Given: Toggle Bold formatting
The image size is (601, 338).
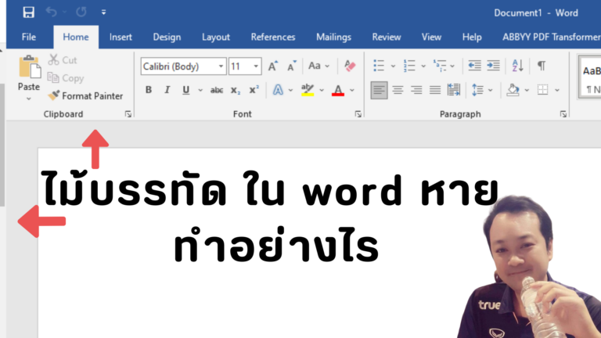Looking at the screenshot, I should (x=149, y=90).
